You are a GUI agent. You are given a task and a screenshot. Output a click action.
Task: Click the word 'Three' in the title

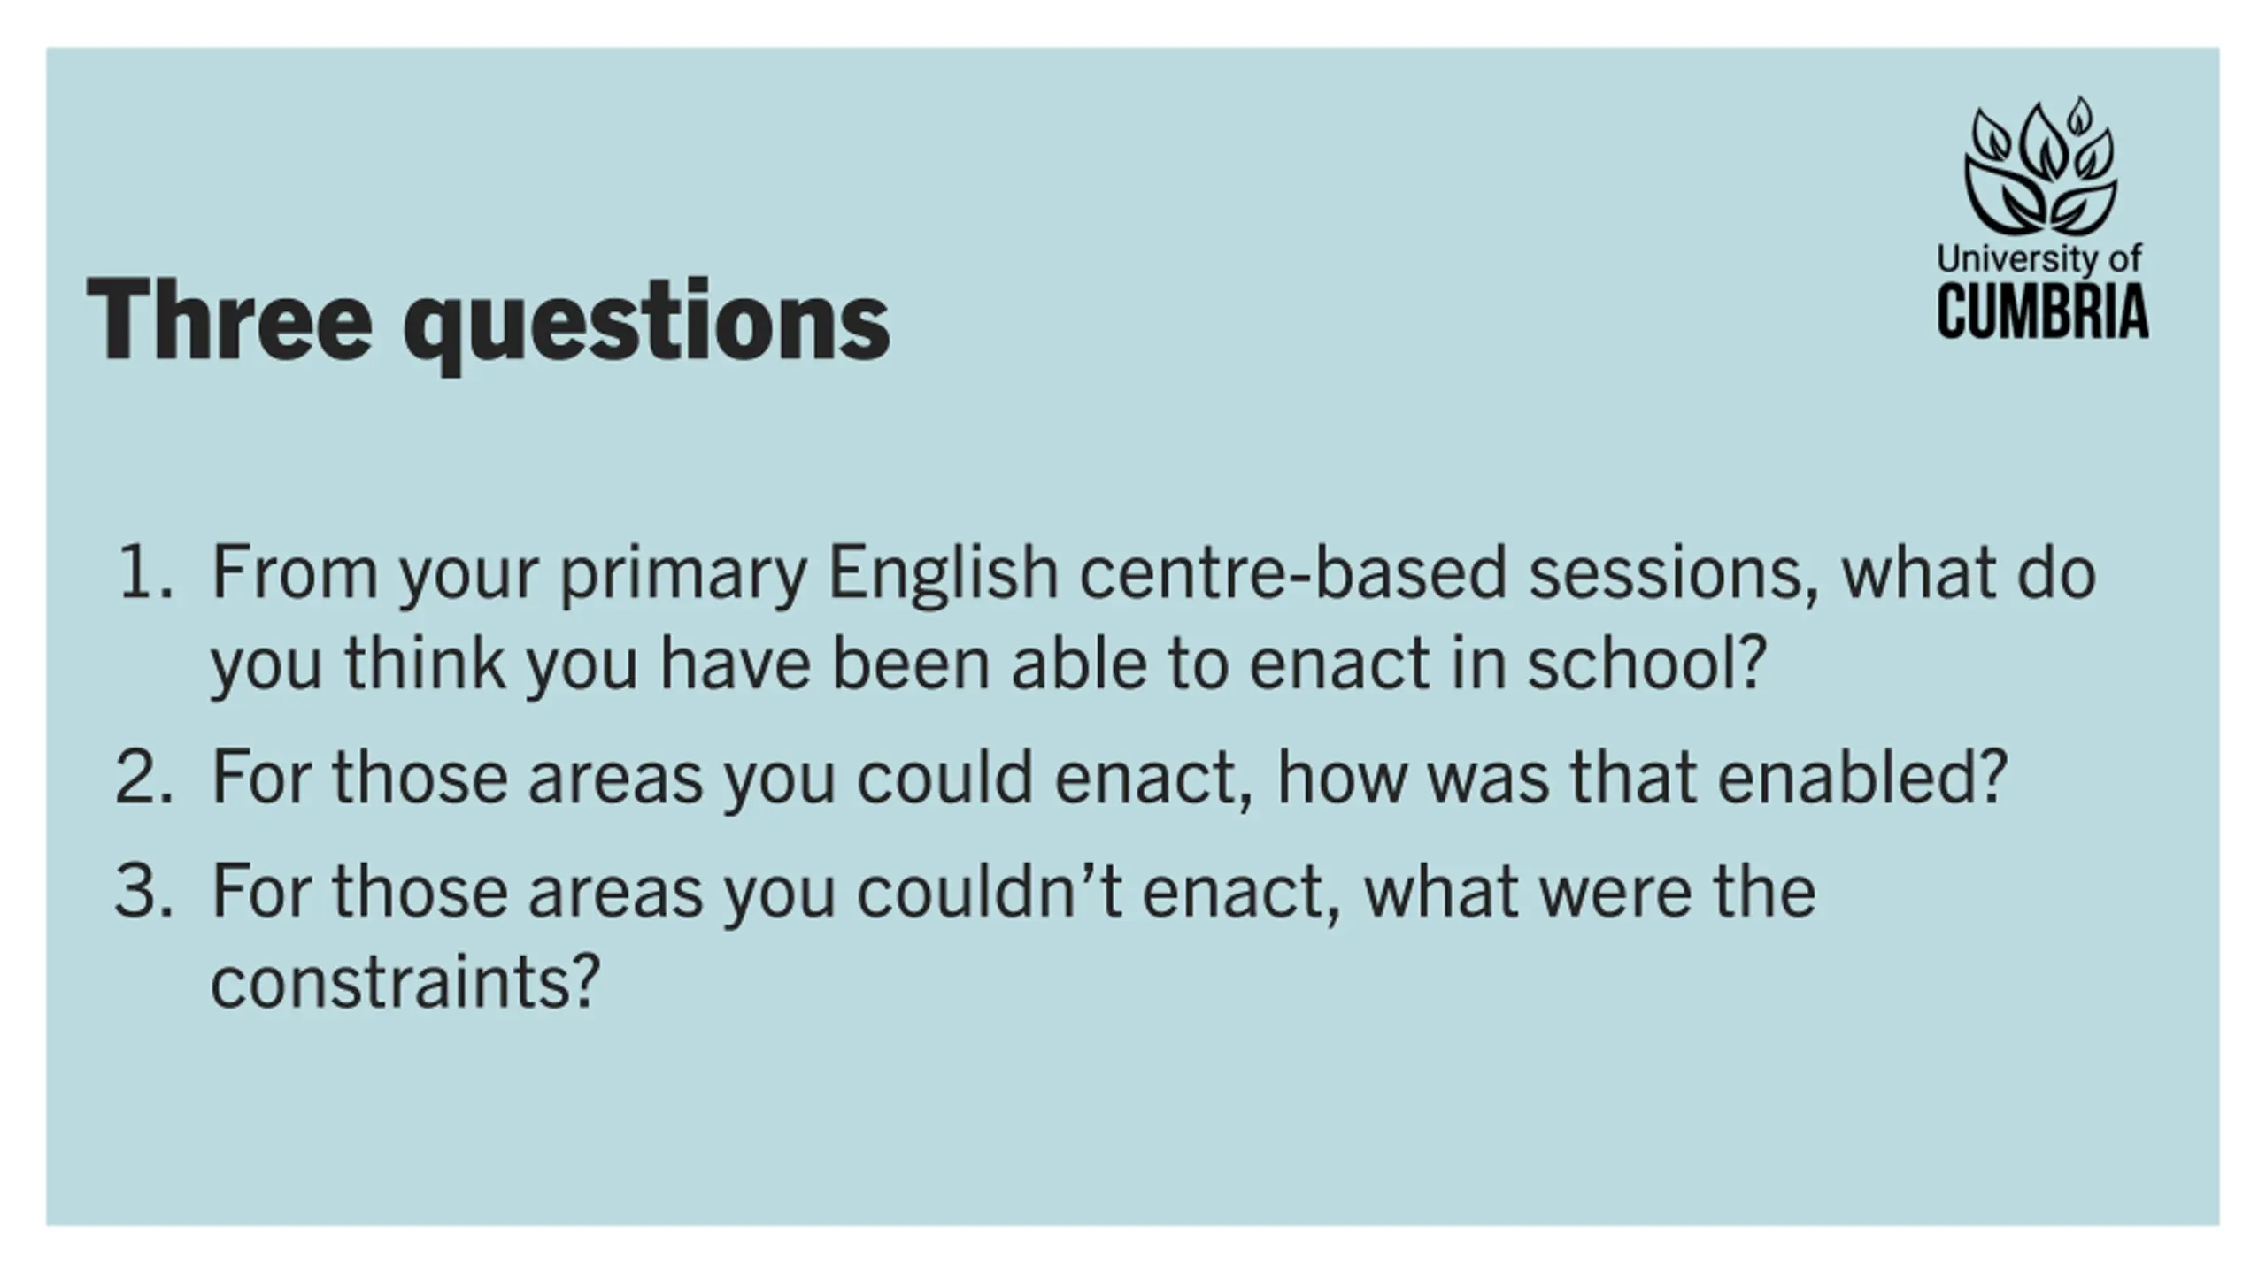tap(229, 318)
